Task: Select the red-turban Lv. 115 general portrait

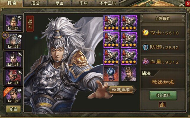Action: click(x=13, y=77)
